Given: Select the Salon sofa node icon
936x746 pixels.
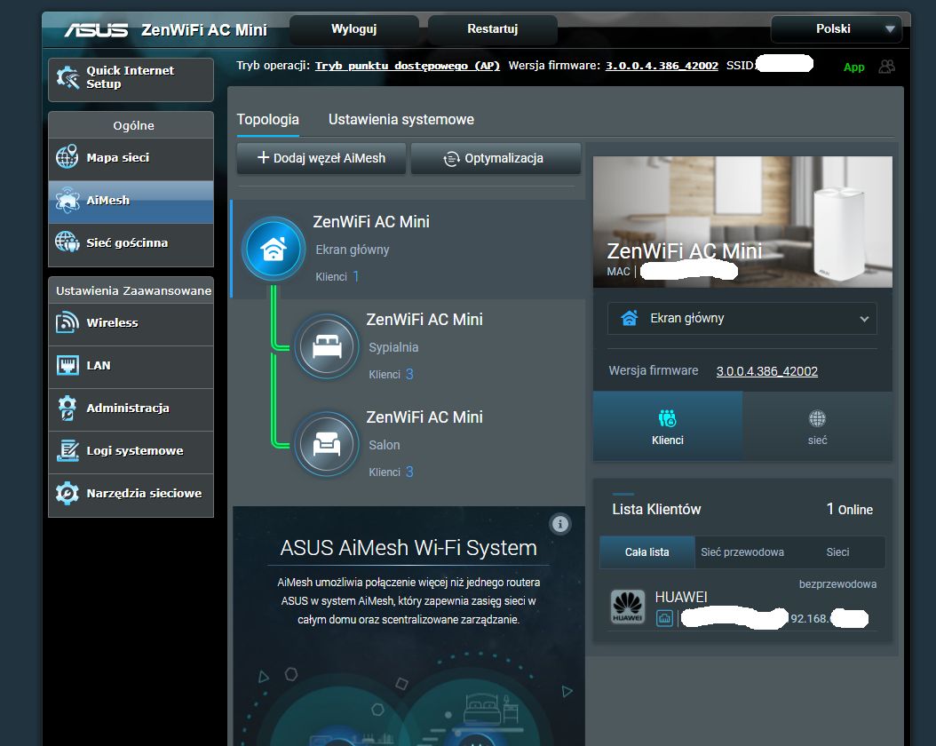Looking at the screenshot, I should pos(327,444).
